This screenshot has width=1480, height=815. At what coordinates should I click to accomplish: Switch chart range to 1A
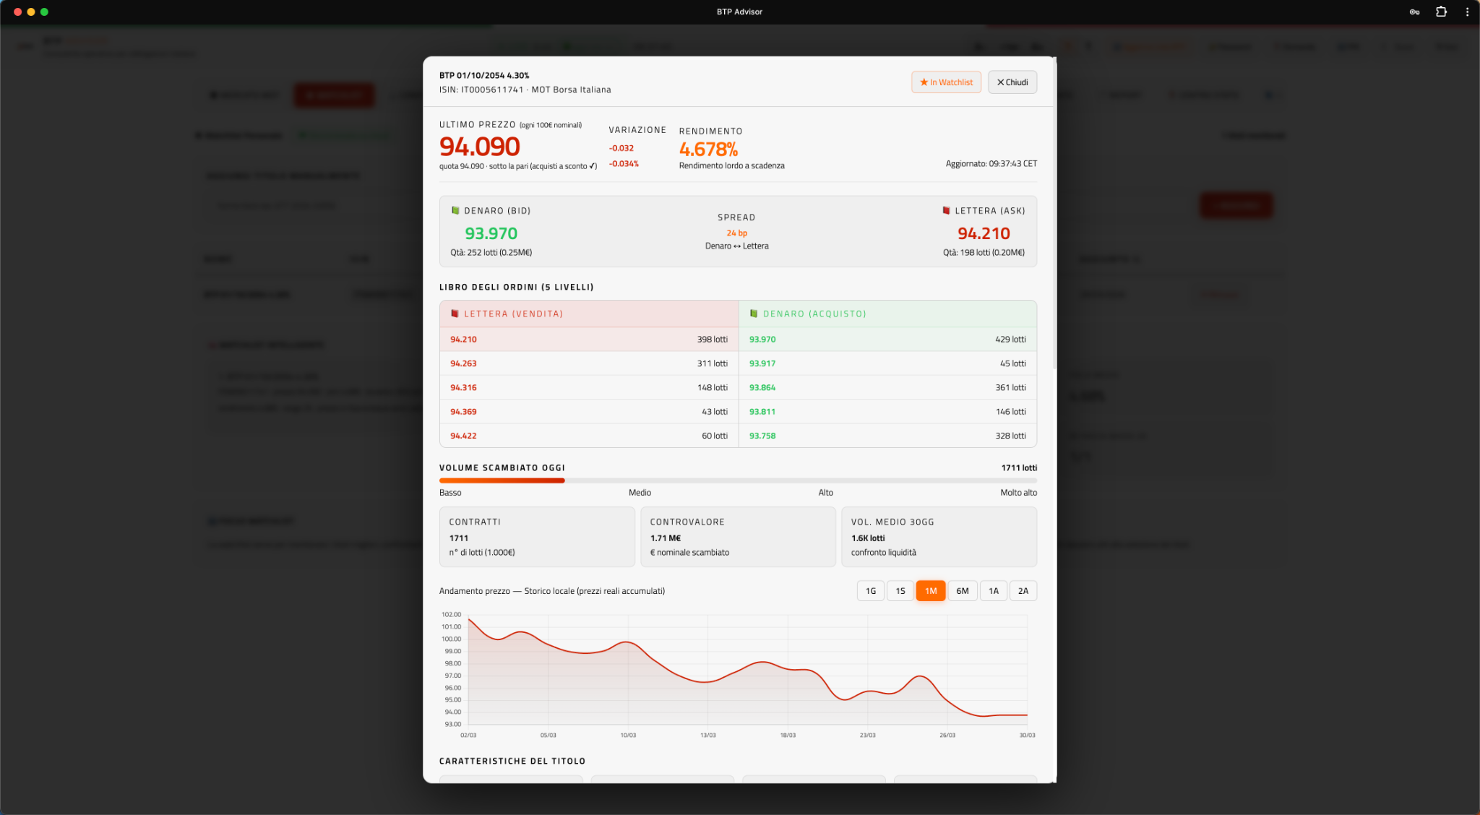point(993,591)
